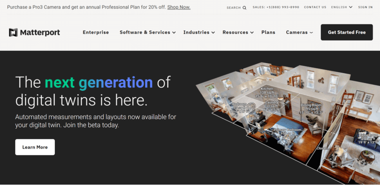Screen dimensions: 380x191
Task: Expand the Software & Services menu
Action: click(x=148, y=32)
